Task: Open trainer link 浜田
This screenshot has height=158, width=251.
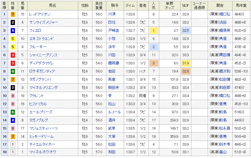Action: click(223, 22)
